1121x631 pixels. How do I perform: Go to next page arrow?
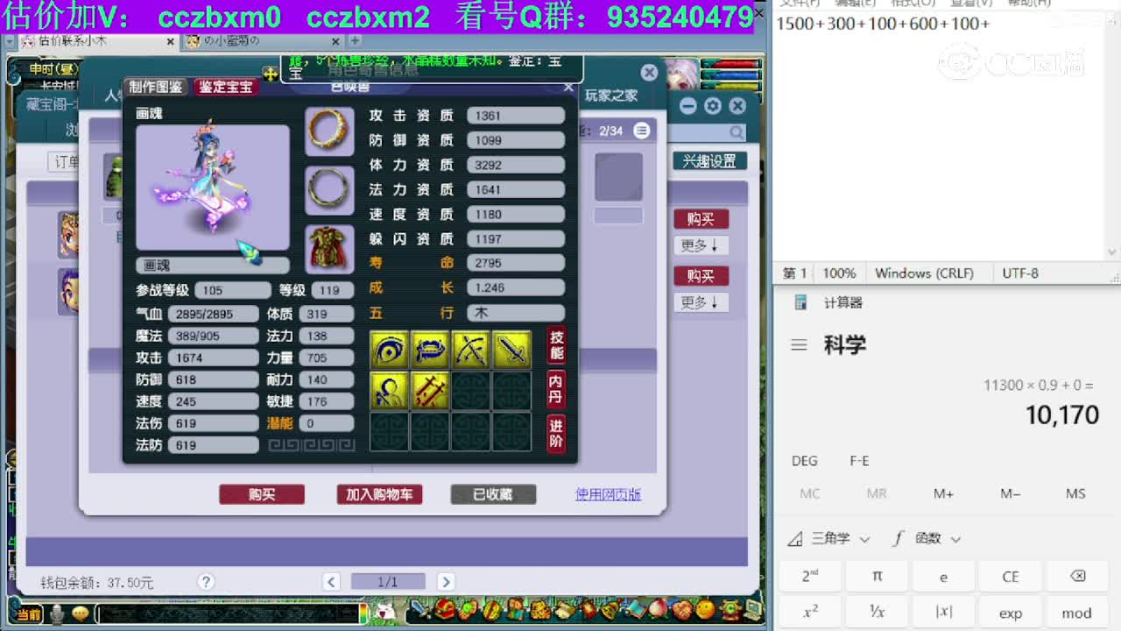tap(446, 582)
